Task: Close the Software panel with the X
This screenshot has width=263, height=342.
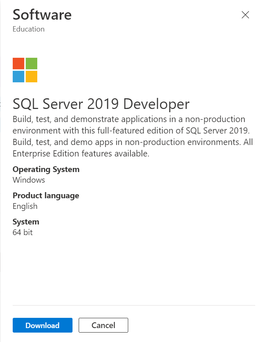Action: [245, 15]
